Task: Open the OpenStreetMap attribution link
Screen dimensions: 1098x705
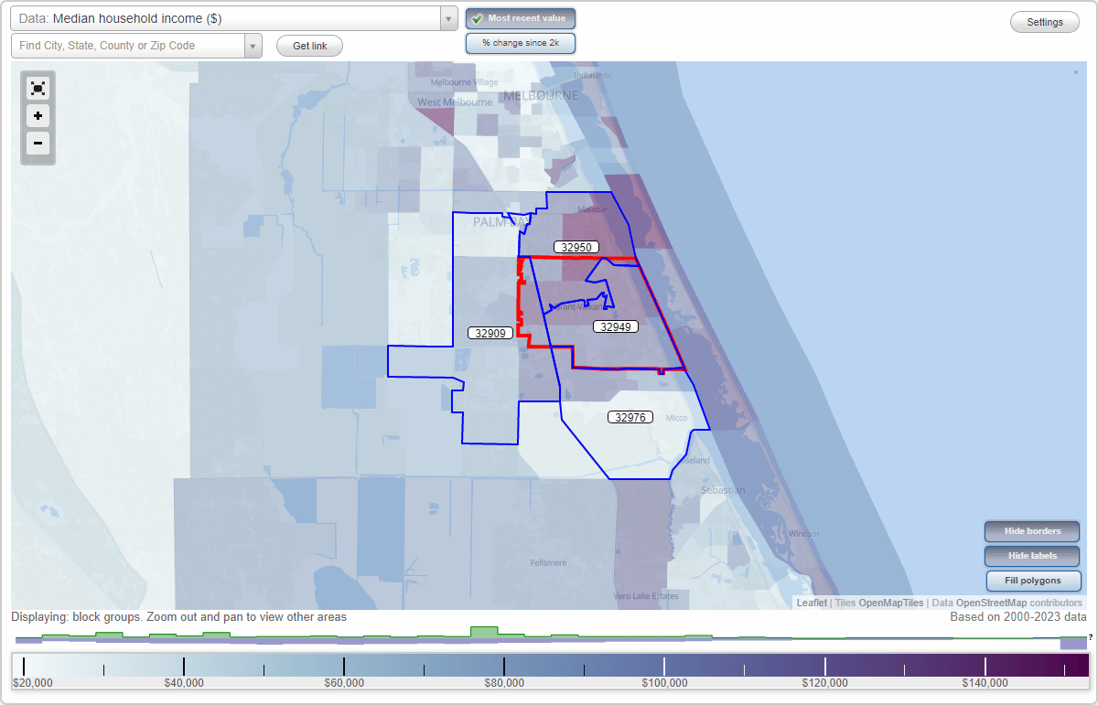Action: pyautogui.click(x=991, y=603)
